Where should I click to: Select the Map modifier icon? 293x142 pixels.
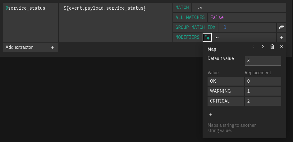pos(207,37)
